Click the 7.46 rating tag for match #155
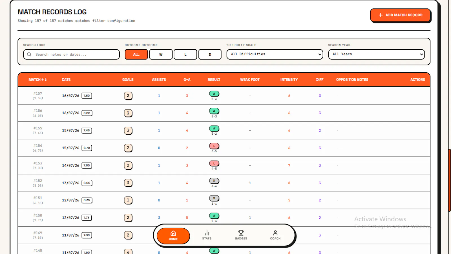451x254 pixels. pyautogui.click(x=87, y=130)
